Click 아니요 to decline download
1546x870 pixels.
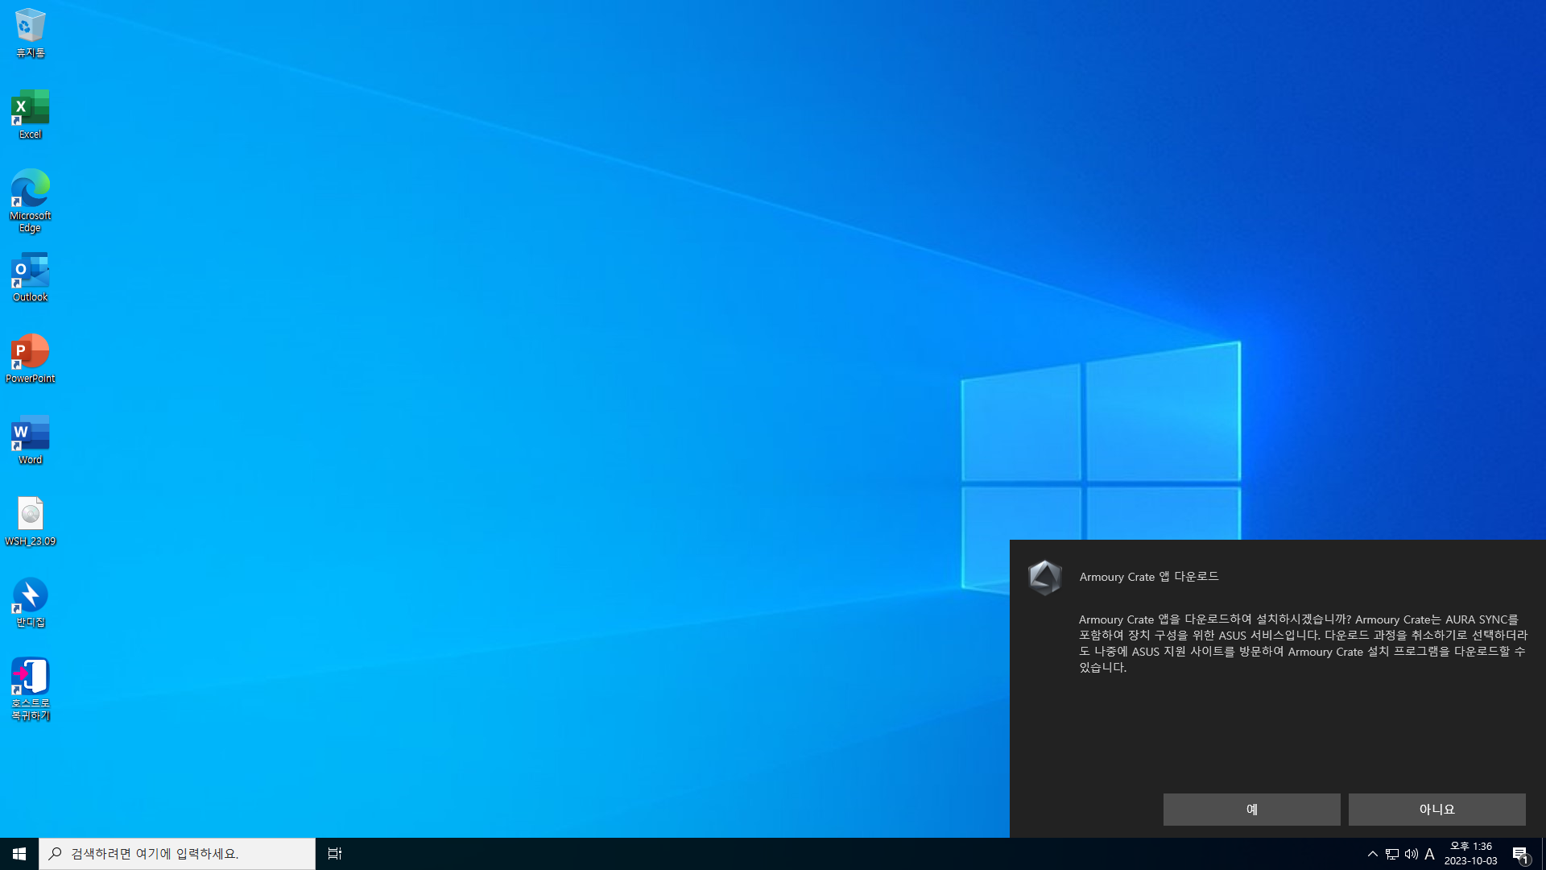click(1436, 810)
